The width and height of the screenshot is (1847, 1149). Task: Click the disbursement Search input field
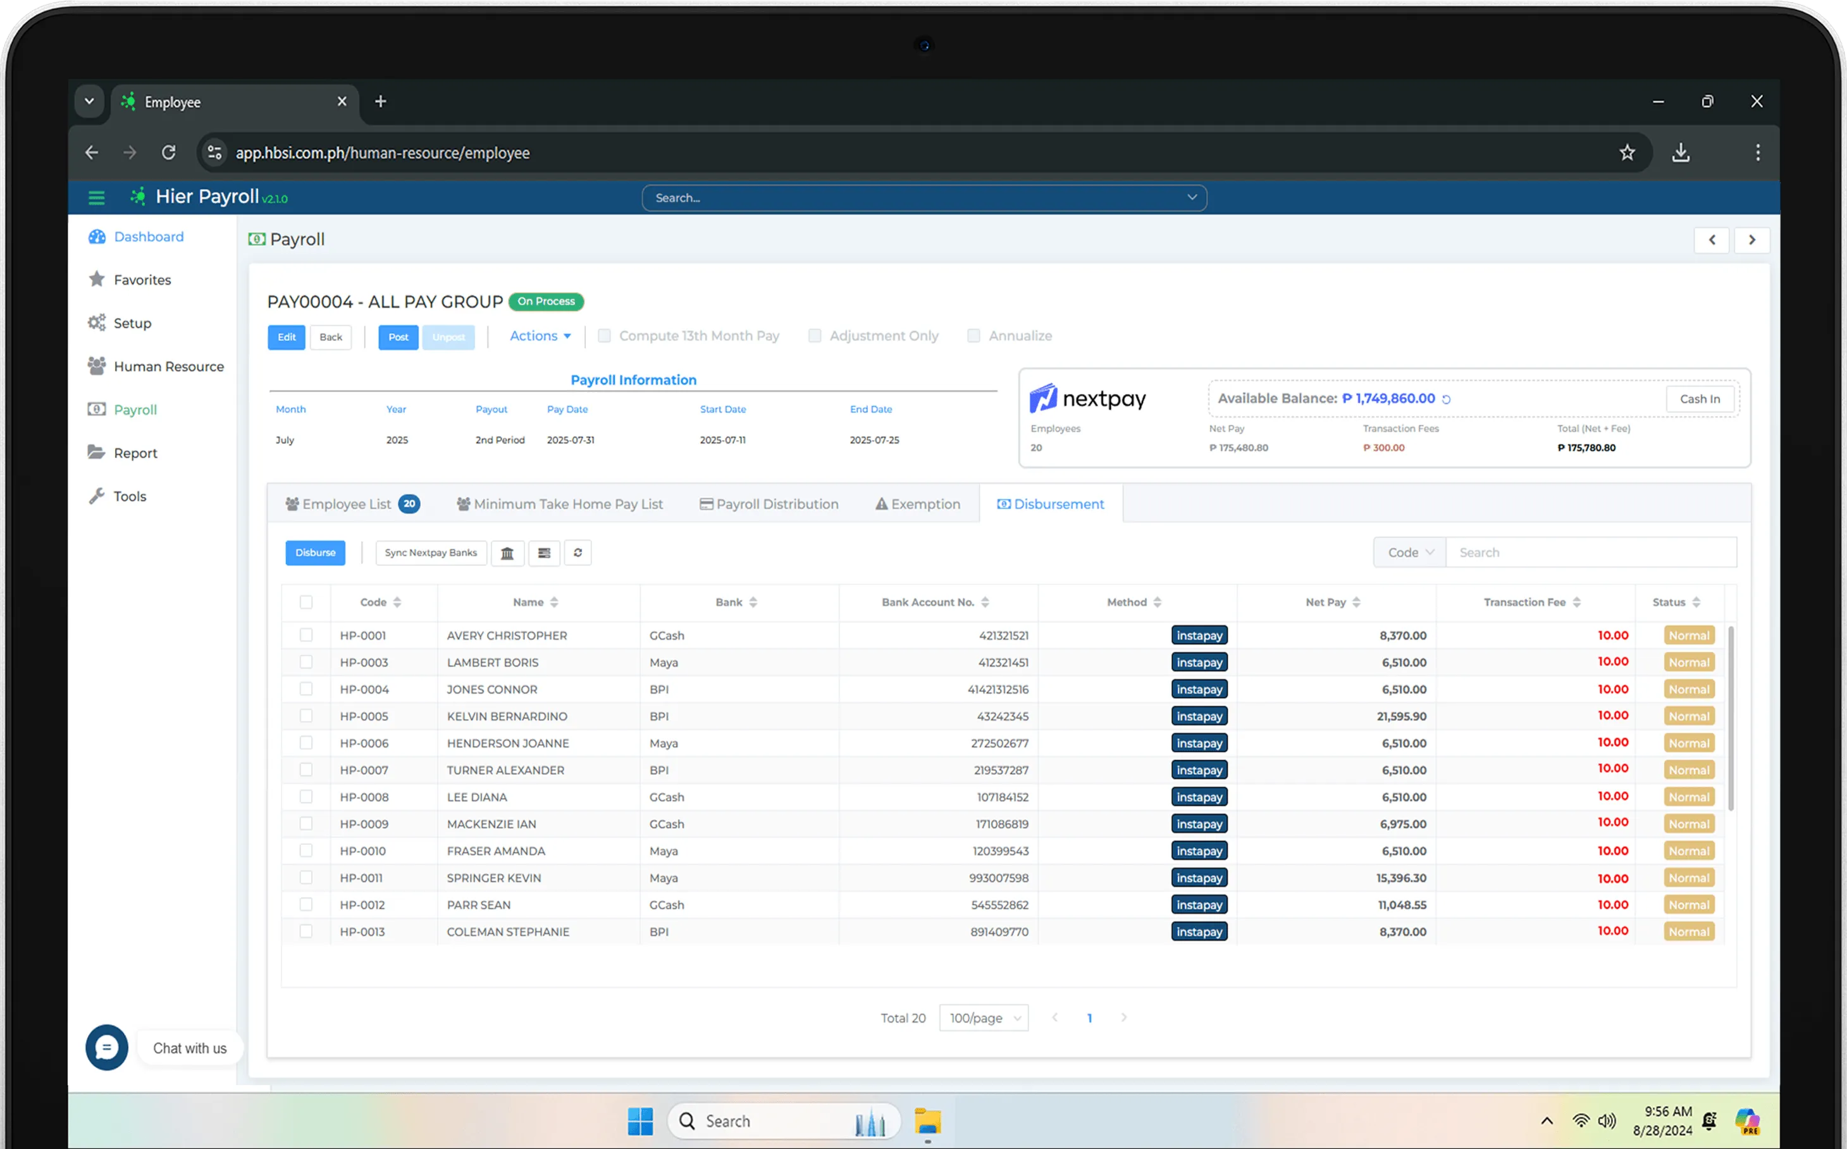click(1591, 553)
